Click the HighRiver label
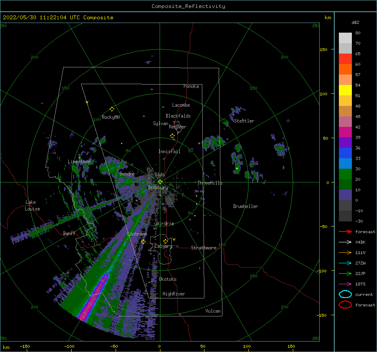 point(174,294)
